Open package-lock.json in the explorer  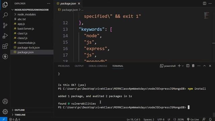click(29, 48)
